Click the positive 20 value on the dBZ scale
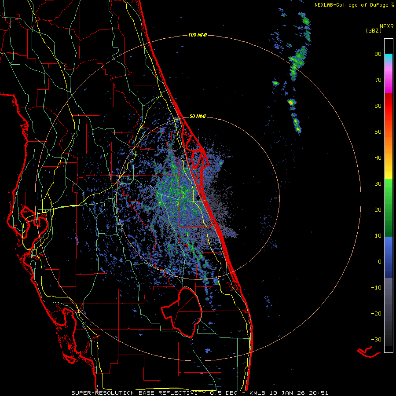Screen dimensions: 396x396 (x=378, y=210)
